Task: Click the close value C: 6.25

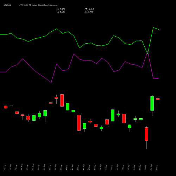Action: pos(61,9)
